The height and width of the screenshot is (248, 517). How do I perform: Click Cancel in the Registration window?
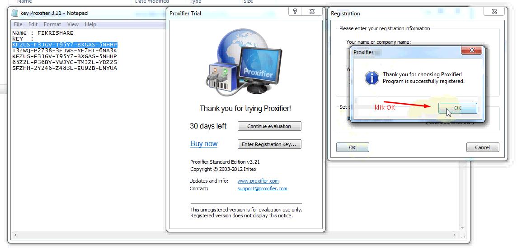(x=483, y=147)
